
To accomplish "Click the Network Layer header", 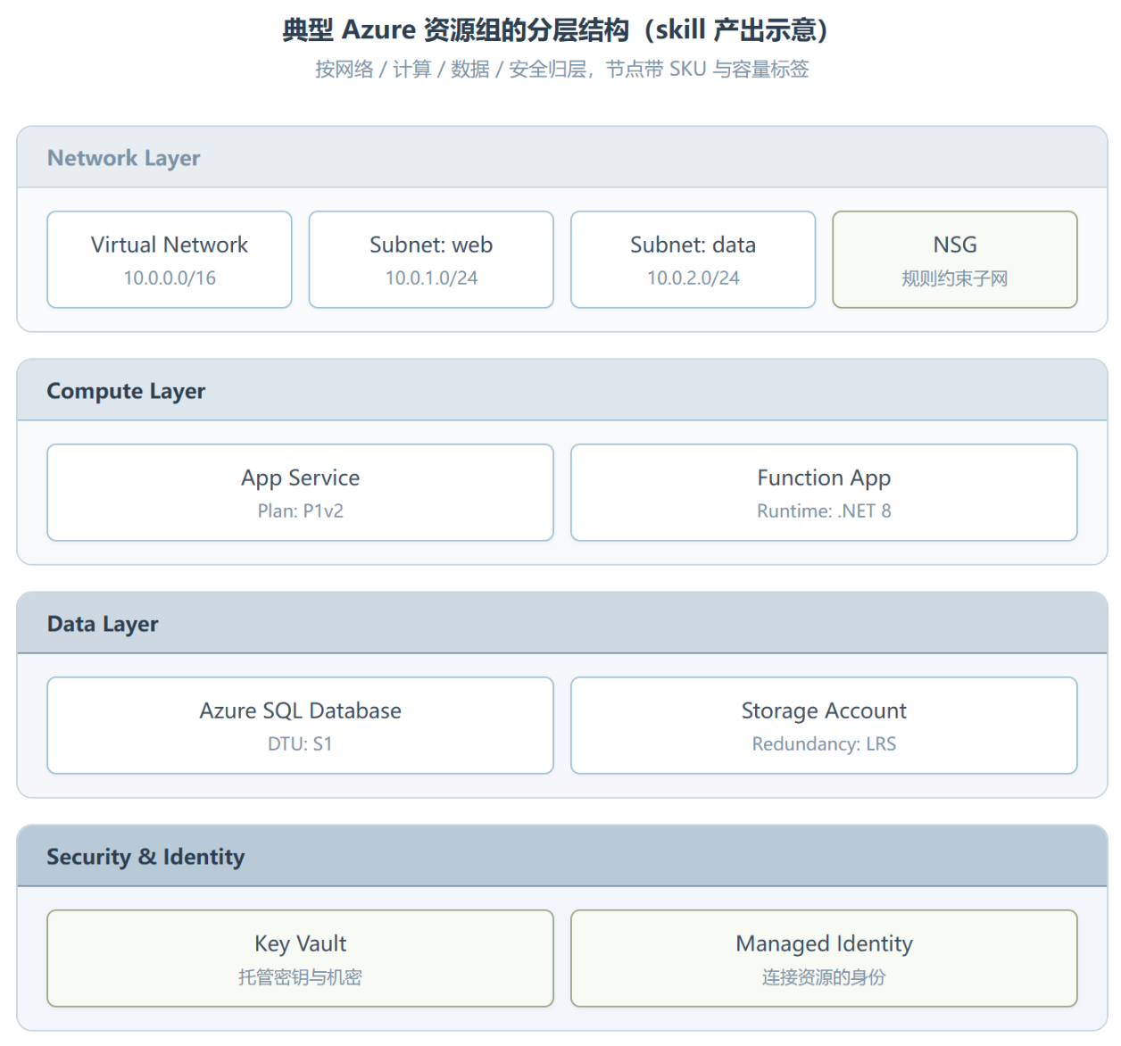I will pos(562,157).
